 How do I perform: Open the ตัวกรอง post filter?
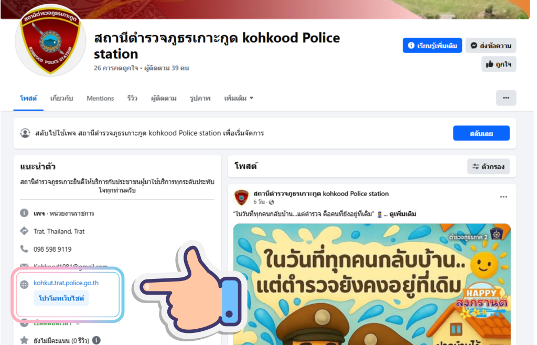pyautogui.click(x=488, y=166)
